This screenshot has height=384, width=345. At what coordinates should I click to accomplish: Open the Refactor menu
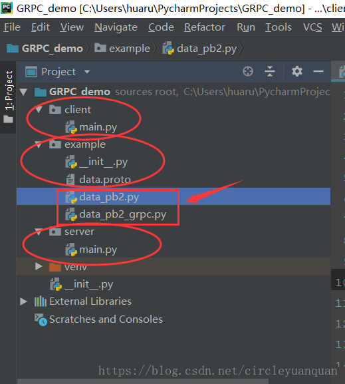[205, 27]
